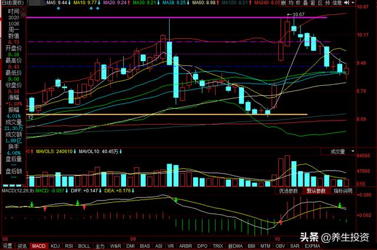Screen dimensions: 377x250
Task: Switch to the TRIX indicator tab
Action: (x=218, y=246)
